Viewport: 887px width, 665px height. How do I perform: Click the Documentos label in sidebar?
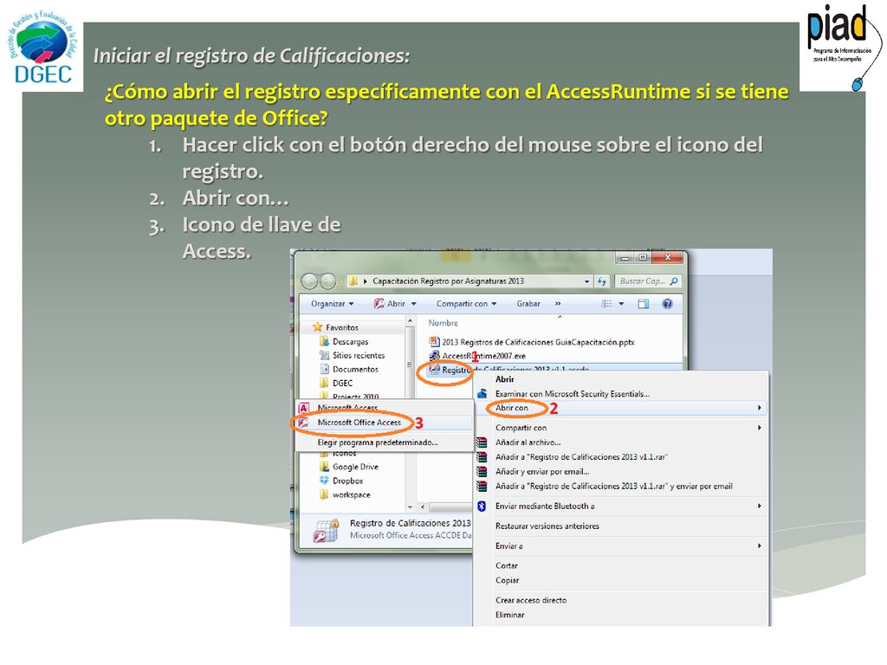tap(355, 369)
